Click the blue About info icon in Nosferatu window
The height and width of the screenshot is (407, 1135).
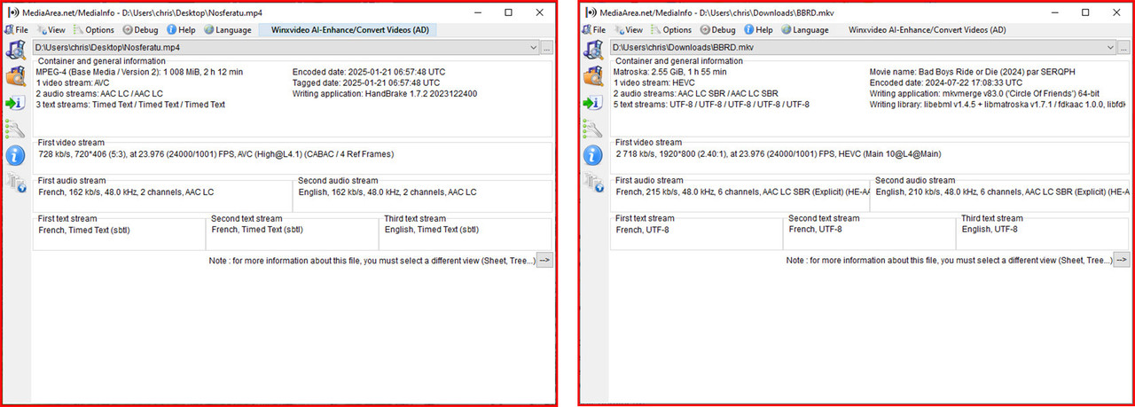pyautogui.click(x=16, y=156)
